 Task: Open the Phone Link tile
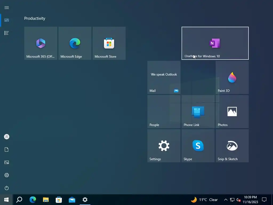coord(198,112)
